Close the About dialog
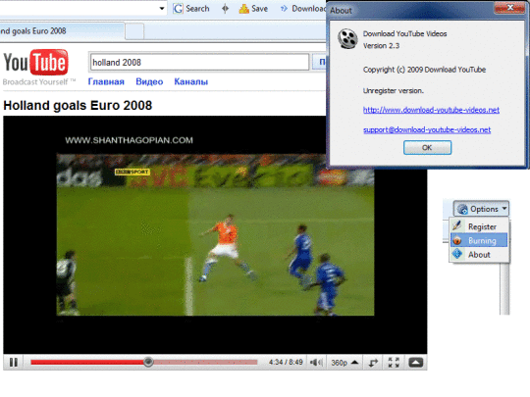This screenshot has width=530, height=397. point(510,8)
